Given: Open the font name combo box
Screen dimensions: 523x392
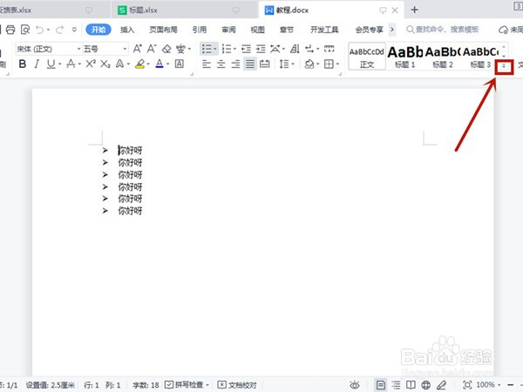Looking at the screenshot, I should click(x=48, y=49).
